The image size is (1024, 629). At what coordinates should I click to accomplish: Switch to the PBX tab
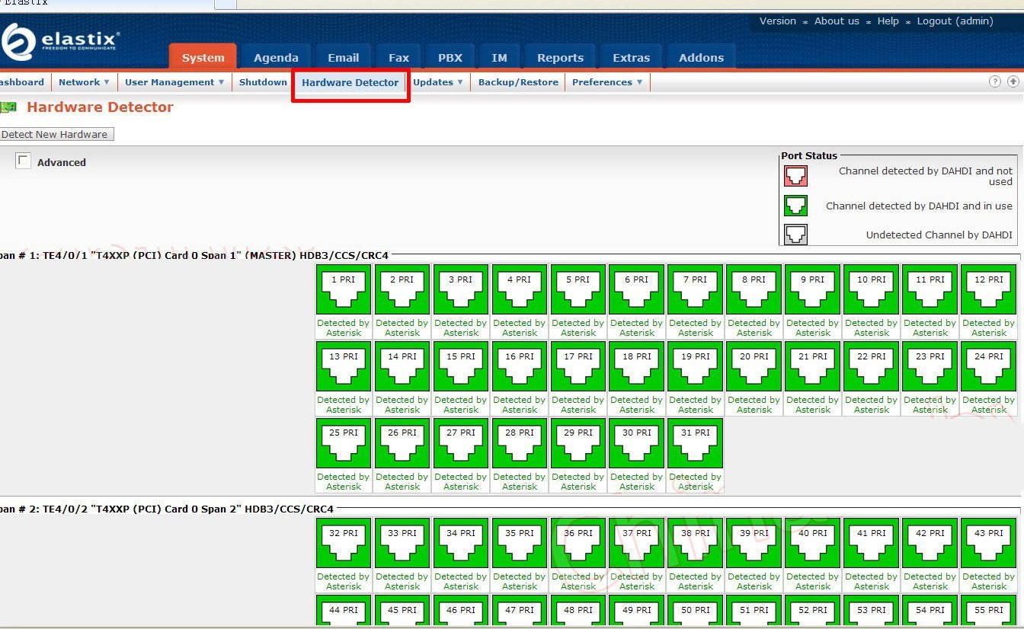click(450, 58)
